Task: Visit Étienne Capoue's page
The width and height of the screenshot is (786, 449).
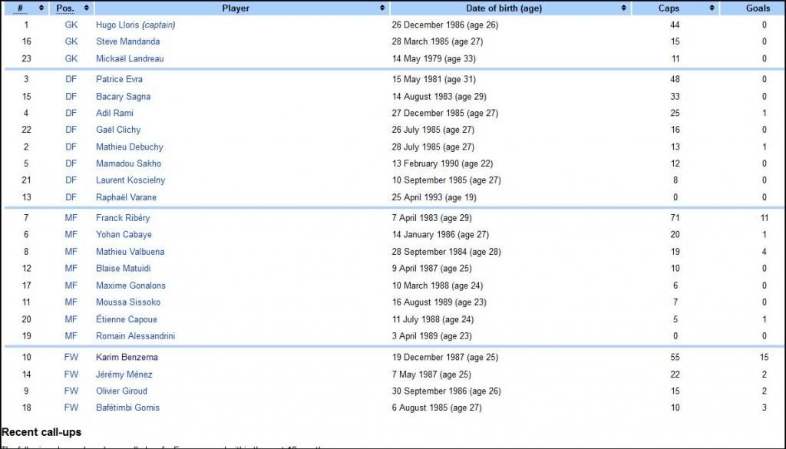Action: coord(127,319)
